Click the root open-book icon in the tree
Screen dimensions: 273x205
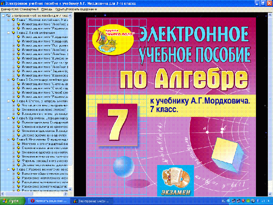coord(8,15)
